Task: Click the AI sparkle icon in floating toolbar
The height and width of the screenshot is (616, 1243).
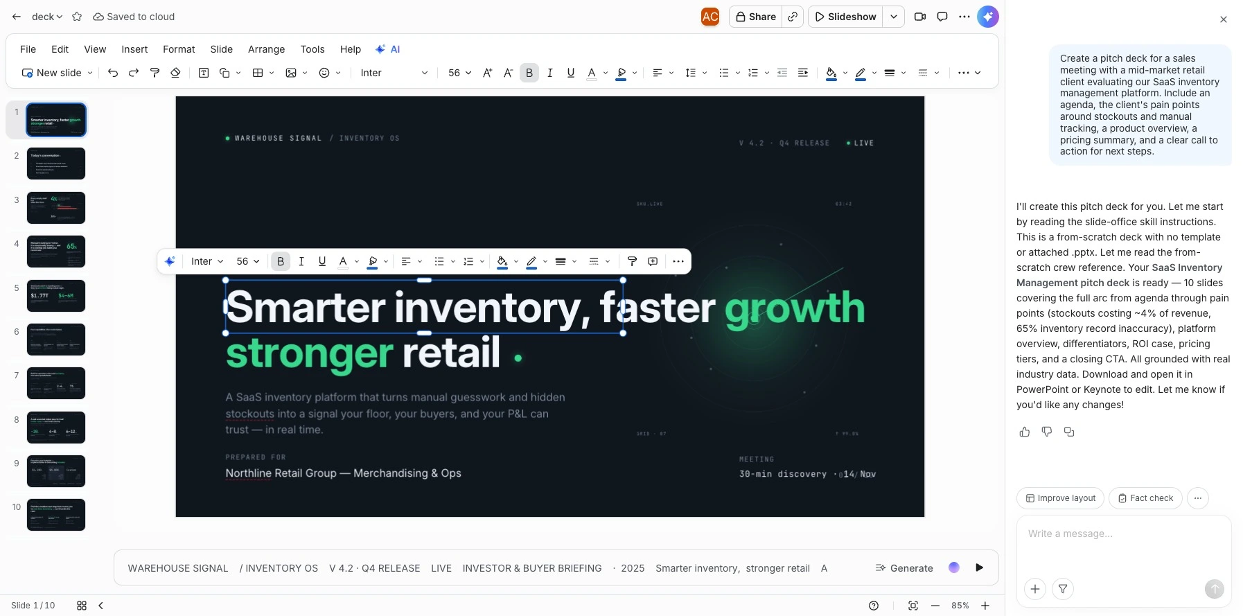Action: click(170, 261)
